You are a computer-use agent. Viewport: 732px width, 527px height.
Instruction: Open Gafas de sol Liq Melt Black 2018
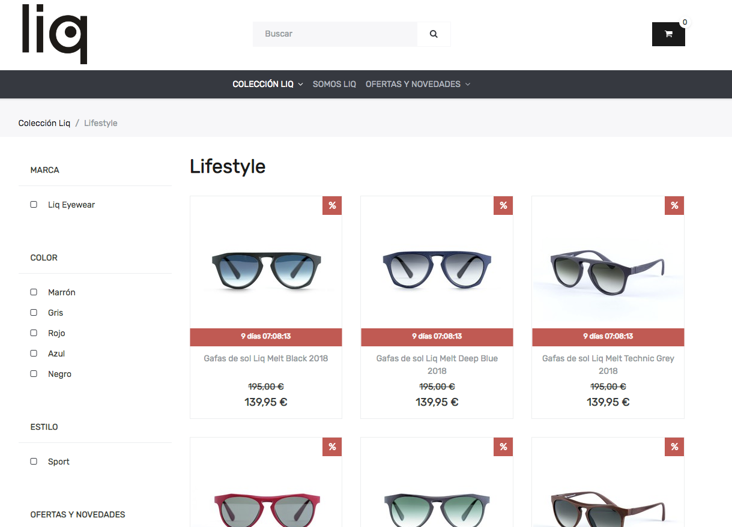click(266, 358)
